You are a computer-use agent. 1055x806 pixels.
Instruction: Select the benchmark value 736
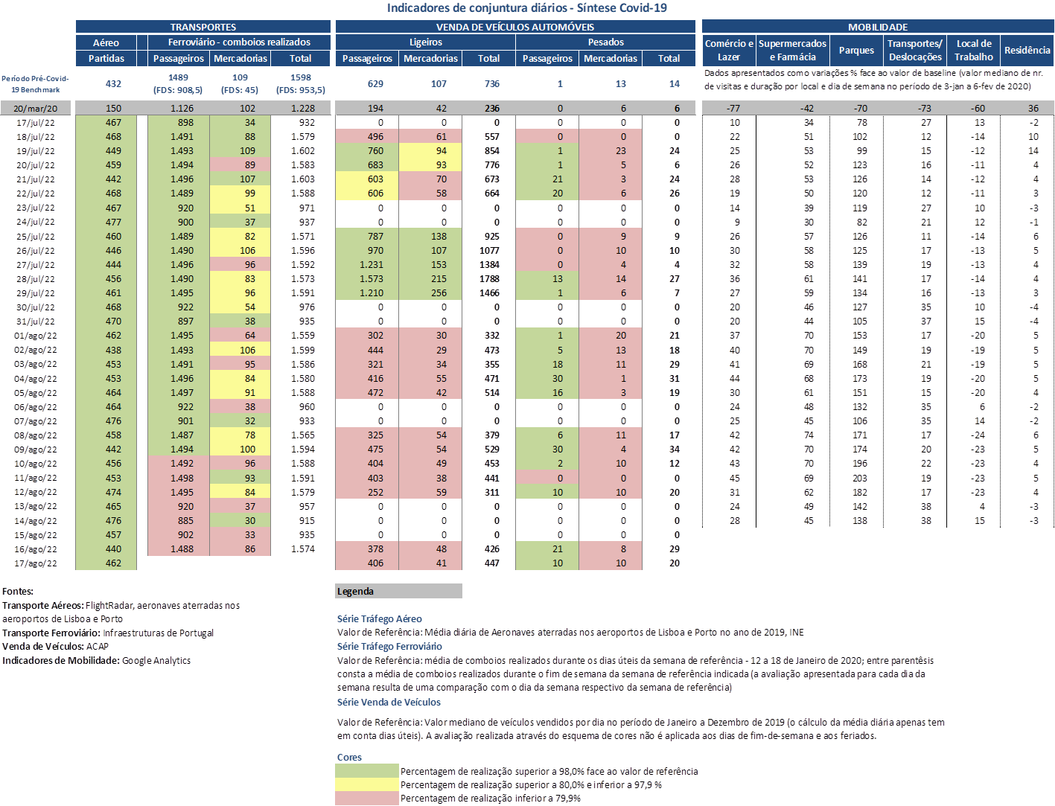click(491, 84)
